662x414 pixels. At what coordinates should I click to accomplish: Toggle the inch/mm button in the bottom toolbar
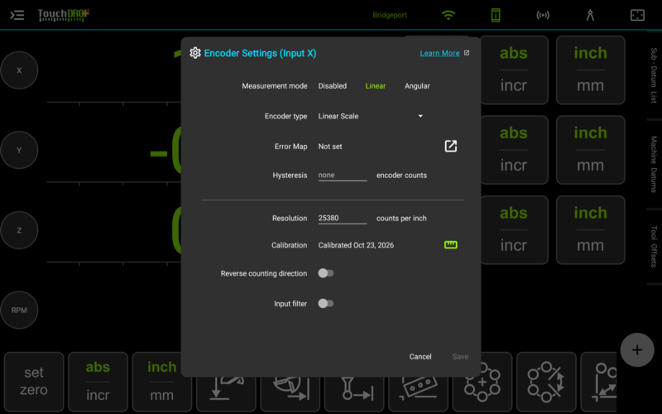tap(162, 383)
